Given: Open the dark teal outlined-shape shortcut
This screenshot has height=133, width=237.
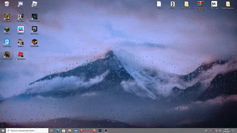Looking at the screenshot, I should click(34, 17).
